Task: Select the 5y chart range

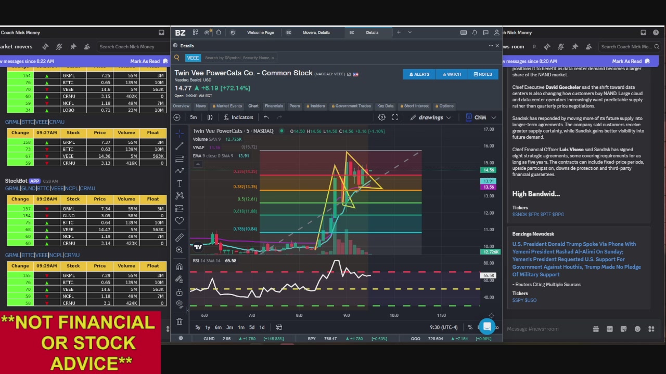Action: pyautogui.click(x=198, y=327)
